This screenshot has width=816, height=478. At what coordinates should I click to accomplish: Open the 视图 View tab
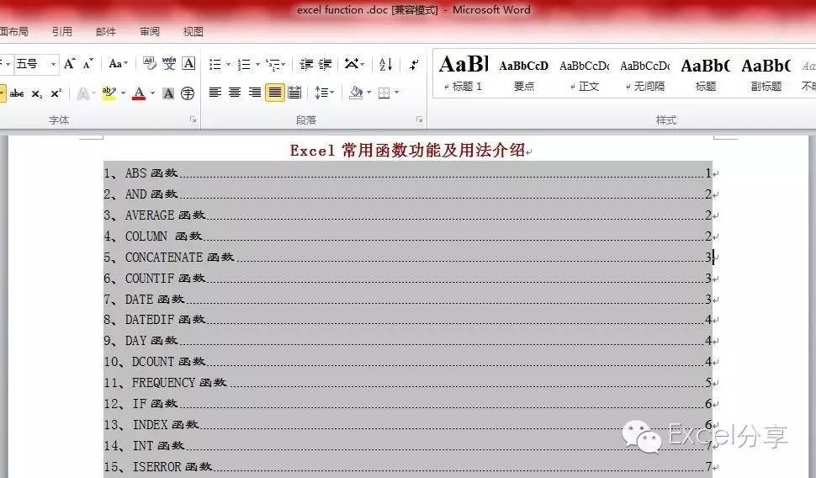(x=193, y=32)
